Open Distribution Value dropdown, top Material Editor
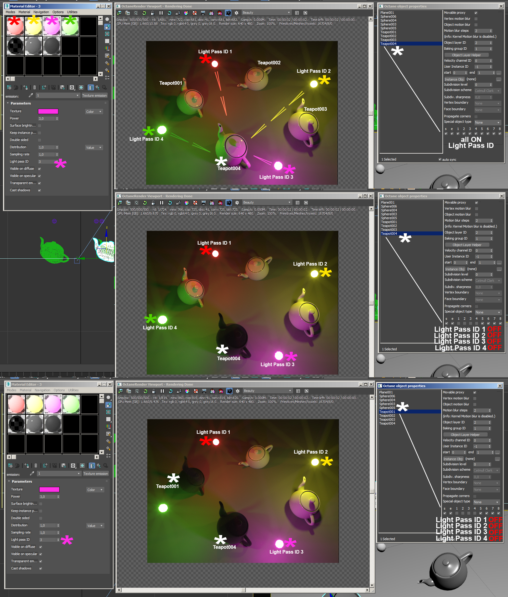The width and height of the screenshot is (508, 597). pos(94,148)
